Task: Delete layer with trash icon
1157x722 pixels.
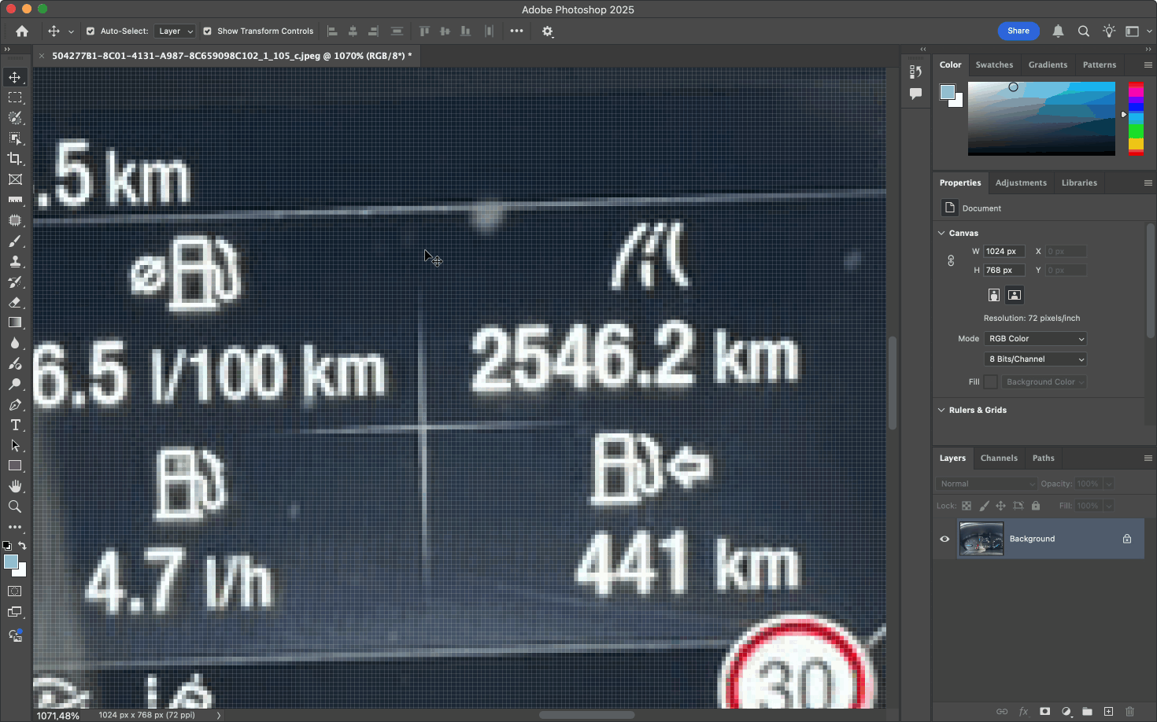Action: (1129, 711)
